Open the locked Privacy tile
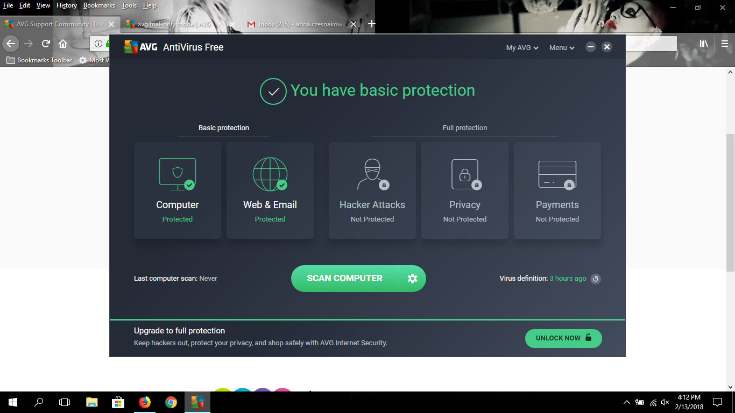Screen dimensions: 735x413 [x=465, y=190]
